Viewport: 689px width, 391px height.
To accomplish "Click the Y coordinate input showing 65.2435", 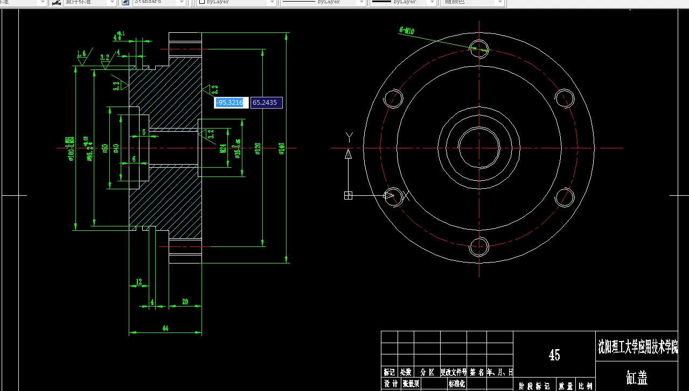I will click(266, 102).
